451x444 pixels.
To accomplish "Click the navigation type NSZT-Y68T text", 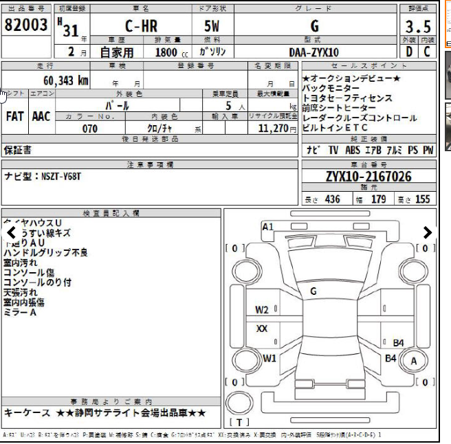I will click(43, 177).
